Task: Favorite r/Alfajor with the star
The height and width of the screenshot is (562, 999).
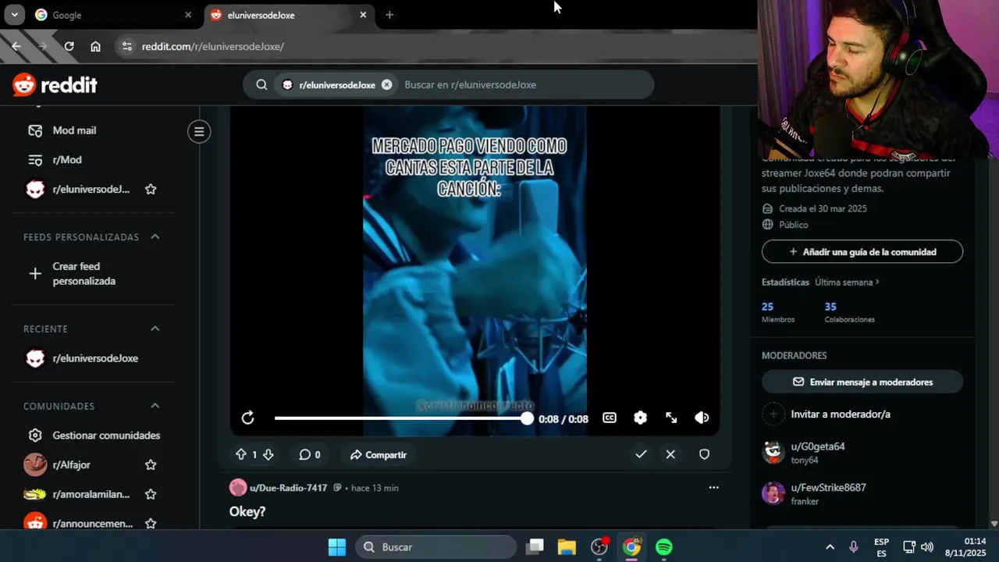Action: pos(151,464)
